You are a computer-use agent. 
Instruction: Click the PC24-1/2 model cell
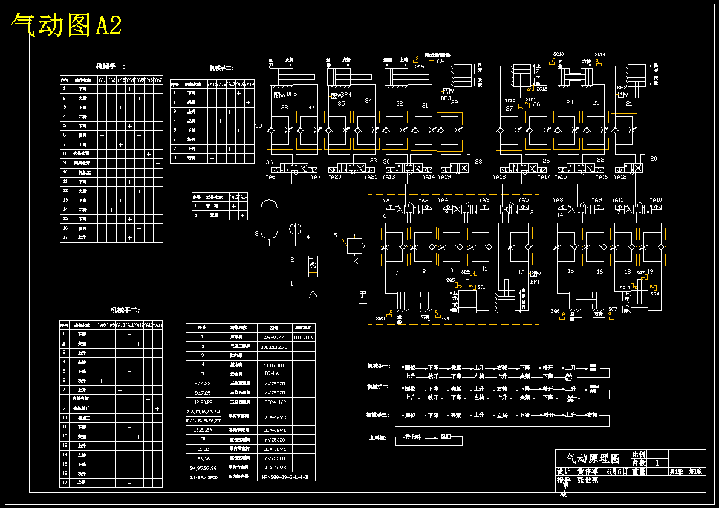[x=274, y=403]
